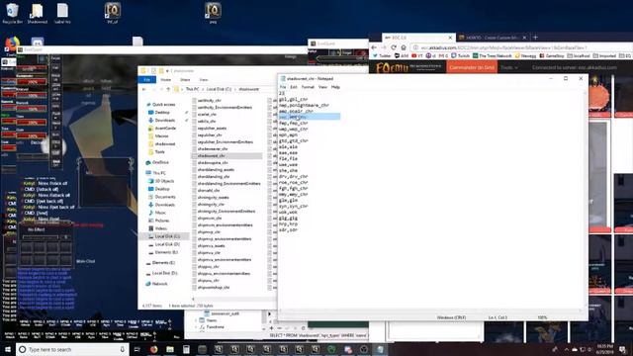Open the first EverQuest desktop shortcut
633x356 pixels.
pyautogui.click(x=112, y=13)
